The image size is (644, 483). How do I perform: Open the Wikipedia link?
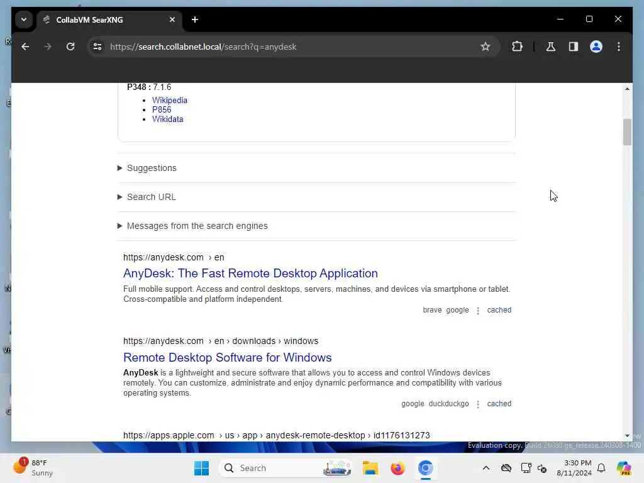coord(170,100)
